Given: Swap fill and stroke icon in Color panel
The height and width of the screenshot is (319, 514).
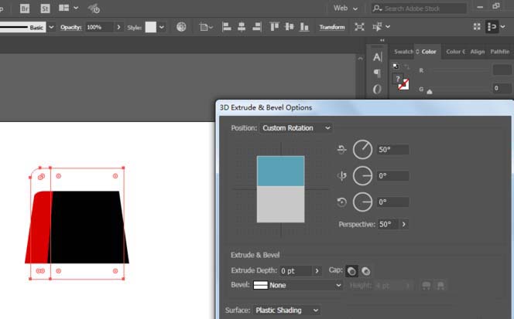Looking at the screenshot, I should [x=407, y=66].
